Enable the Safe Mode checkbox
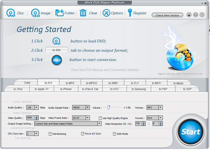The image size is (210, 150). pyautogui.click(x=115, y=134)
